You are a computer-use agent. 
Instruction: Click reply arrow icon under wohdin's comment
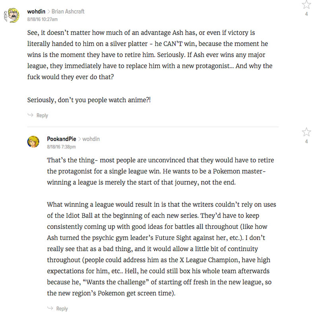tap(31, 115)
